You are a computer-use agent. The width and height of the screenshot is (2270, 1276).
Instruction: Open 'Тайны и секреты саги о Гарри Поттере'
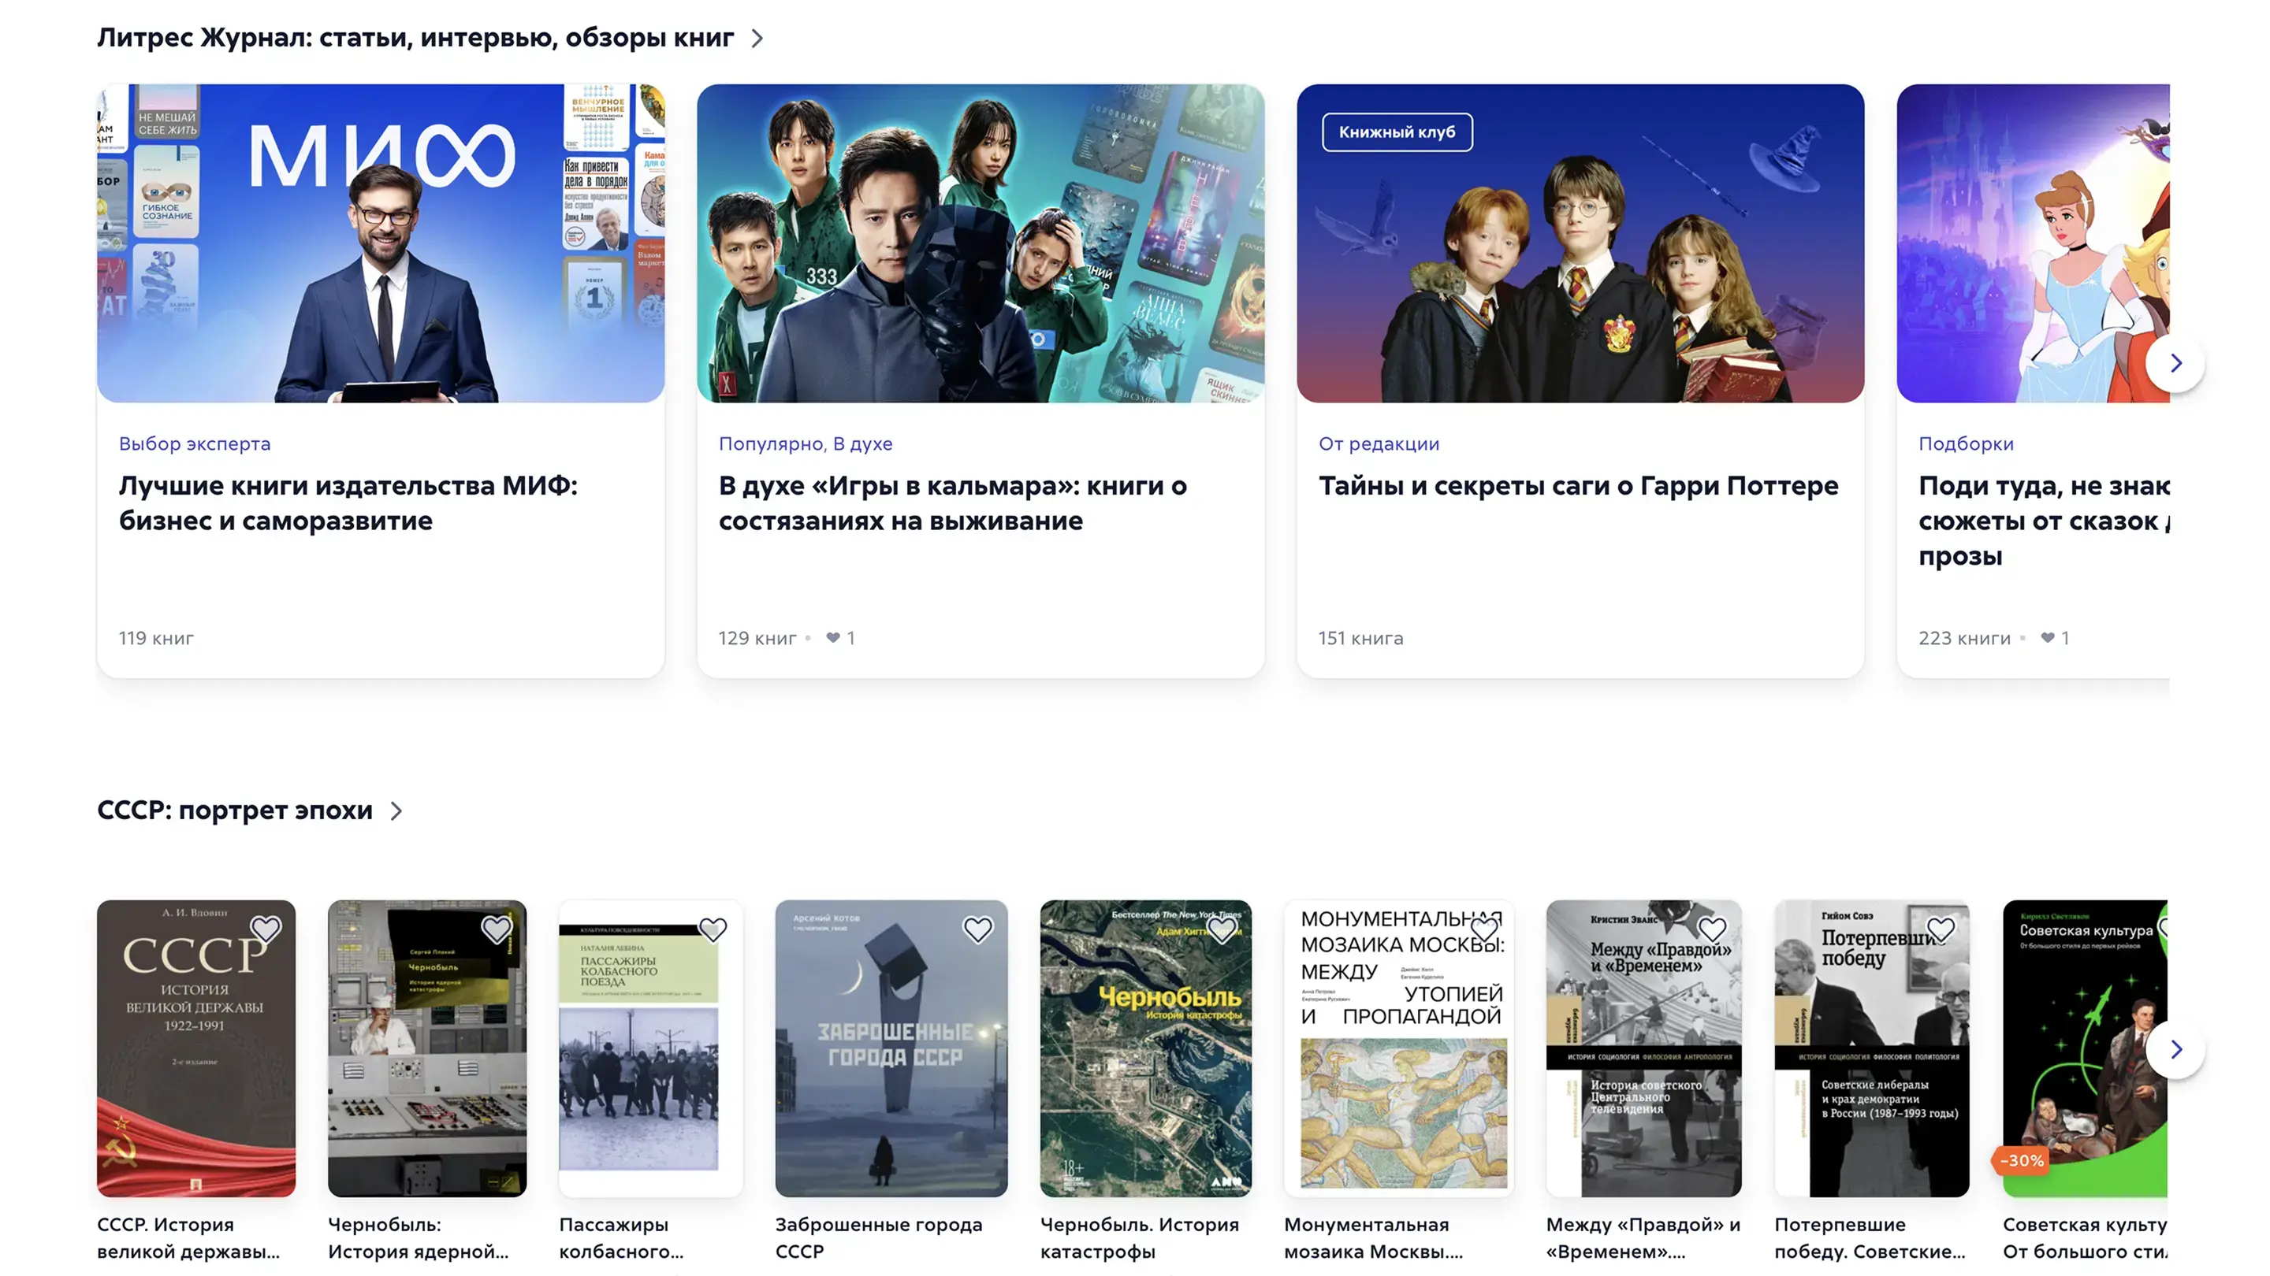(x=1577, y=485)
